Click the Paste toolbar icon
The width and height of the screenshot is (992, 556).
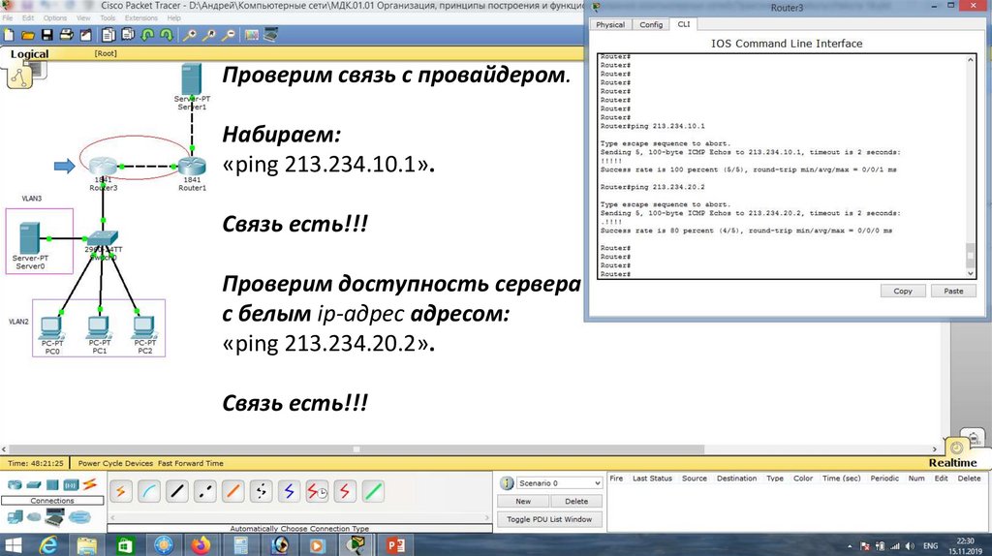(128, 35)
